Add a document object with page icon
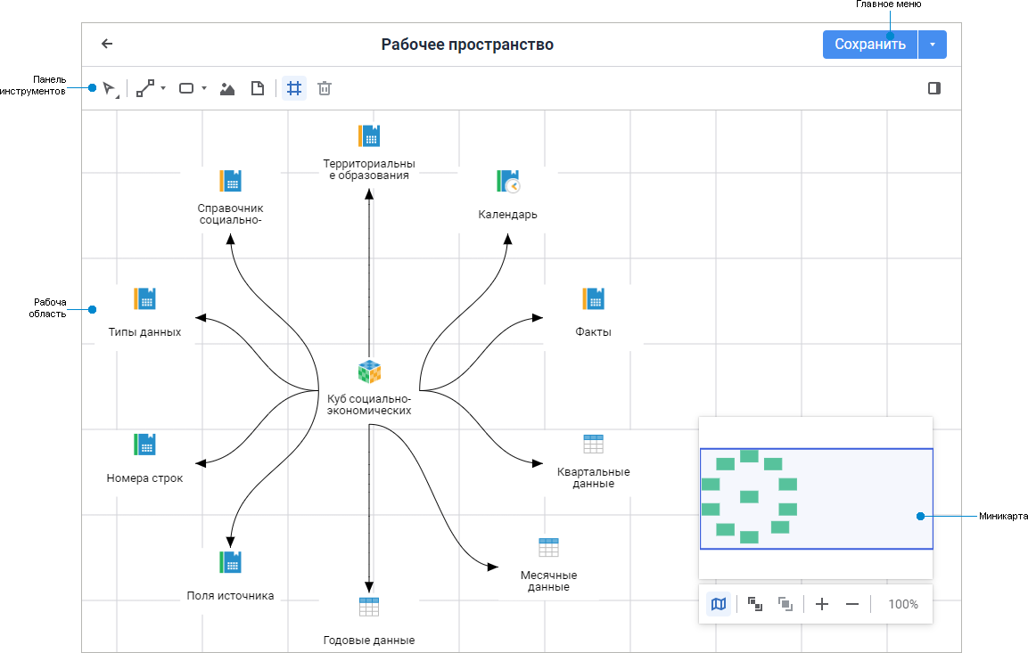This screenshot has height=653, width=1028. click(258, 88)
